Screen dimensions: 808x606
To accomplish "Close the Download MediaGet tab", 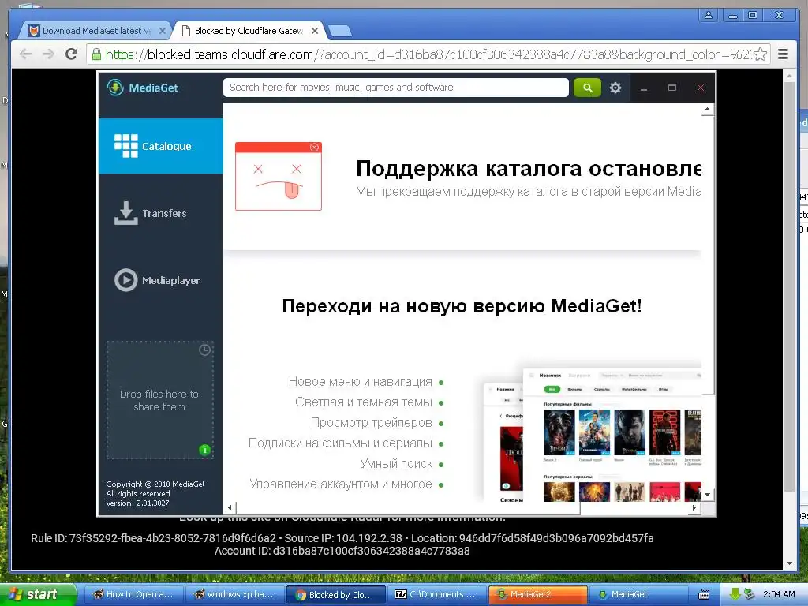I will point(163,31).
